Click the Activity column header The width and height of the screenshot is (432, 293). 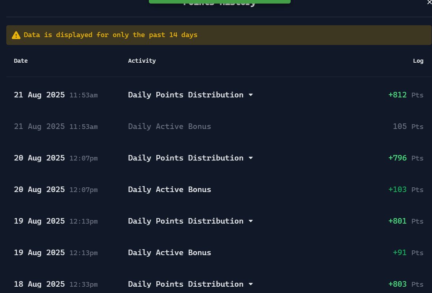142,61
